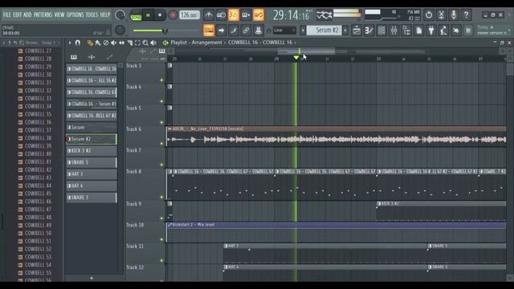Screen dimensions: 514x289
Task: Click the microphone one-click recording icon
Action: [454, 14]
